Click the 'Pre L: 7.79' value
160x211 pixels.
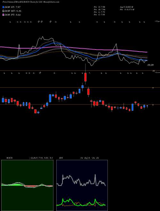point(100,12)
